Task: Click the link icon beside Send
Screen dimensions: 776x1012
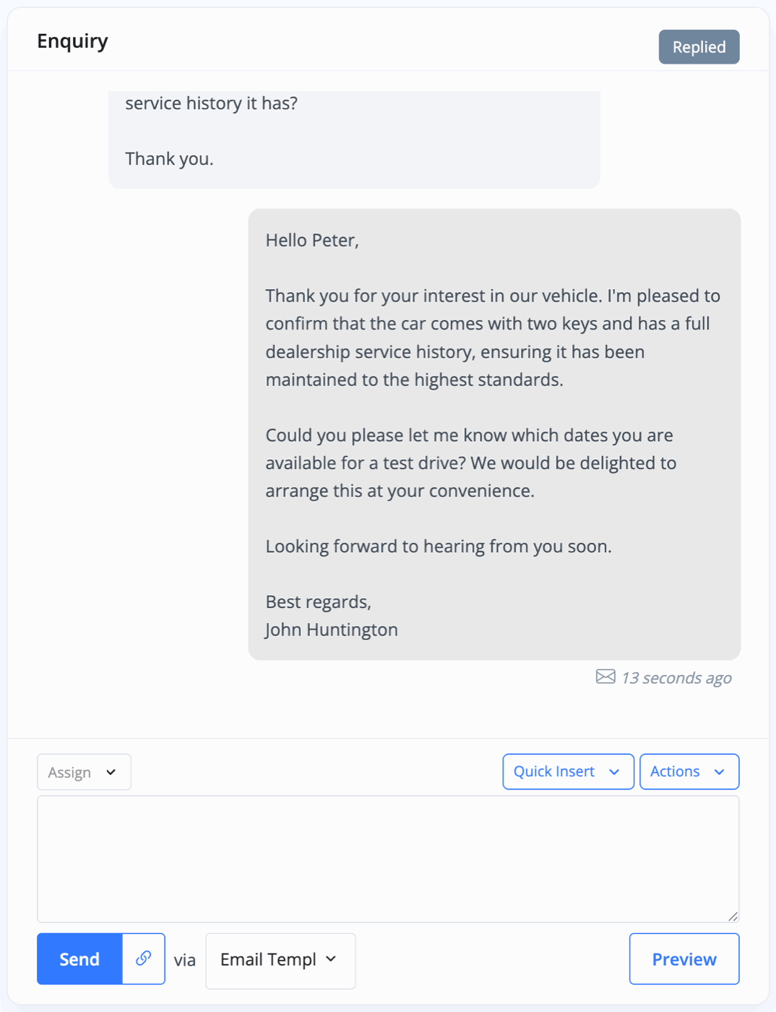Action: (x=143, y=959)
